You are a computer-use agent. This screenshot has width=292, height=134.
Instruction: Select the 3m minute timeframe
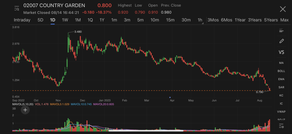127,20
